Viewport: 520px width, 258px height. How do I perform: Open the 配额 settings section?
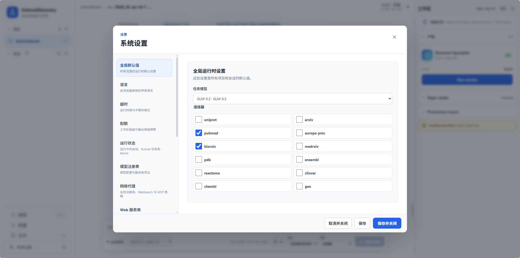[x=144, y=126]
